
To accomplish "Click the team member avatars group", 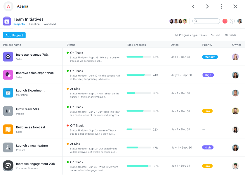I will (178, 21).
